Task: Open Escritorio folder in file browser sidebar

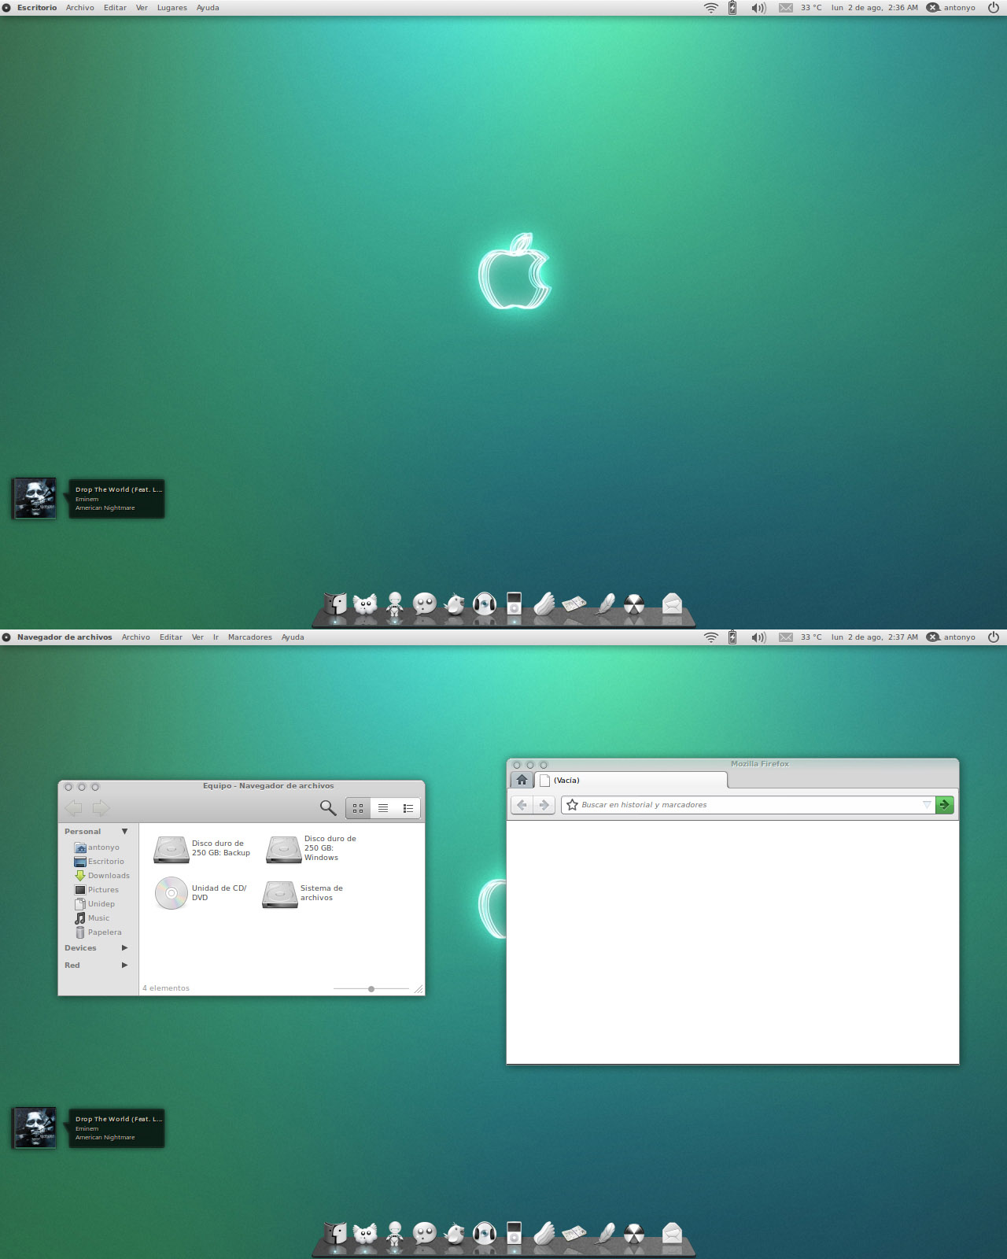Action: 99,862
